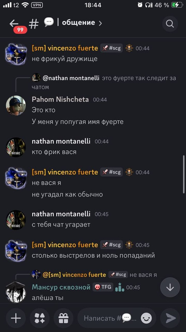The height and width of the screenshot is (332, 186).
Task: Open search with the magnifier icon
Action: [x=170, y=24]
